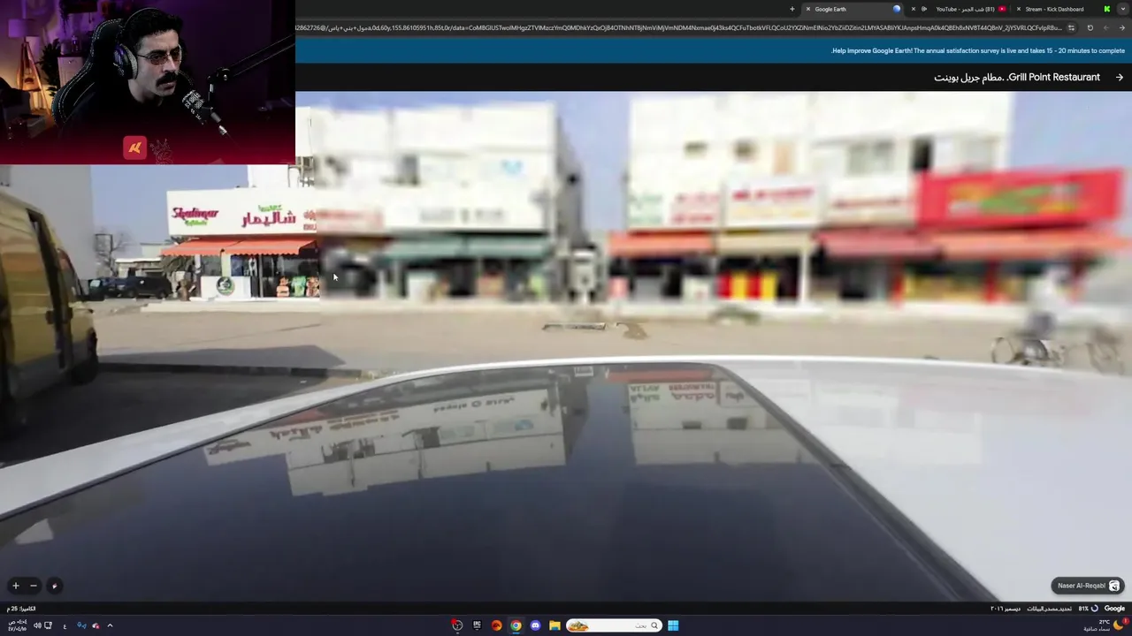Click the Google logo in the footer
Screen dimensions: 1132x636
1114,609
